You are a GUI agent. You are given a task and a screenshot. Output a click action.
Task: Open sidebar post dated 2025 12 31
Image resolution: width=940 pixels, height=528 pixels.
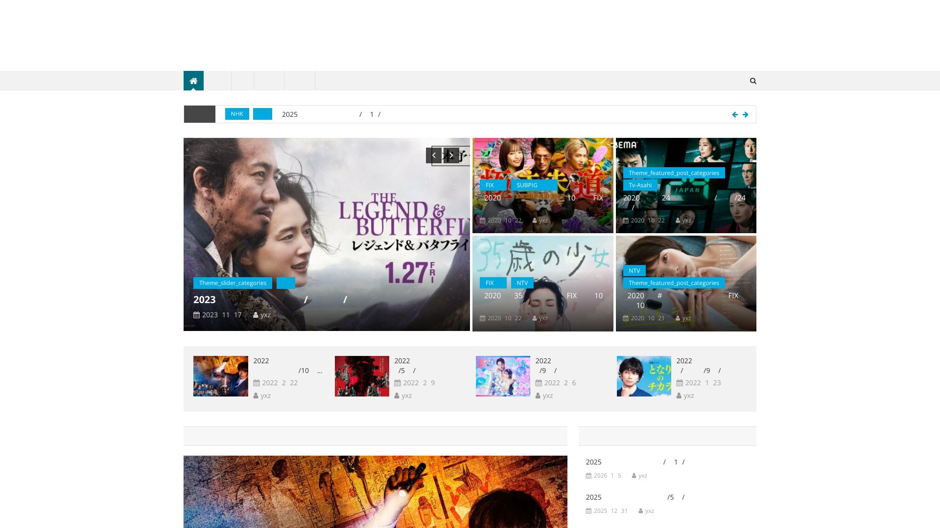coord(635,497)
